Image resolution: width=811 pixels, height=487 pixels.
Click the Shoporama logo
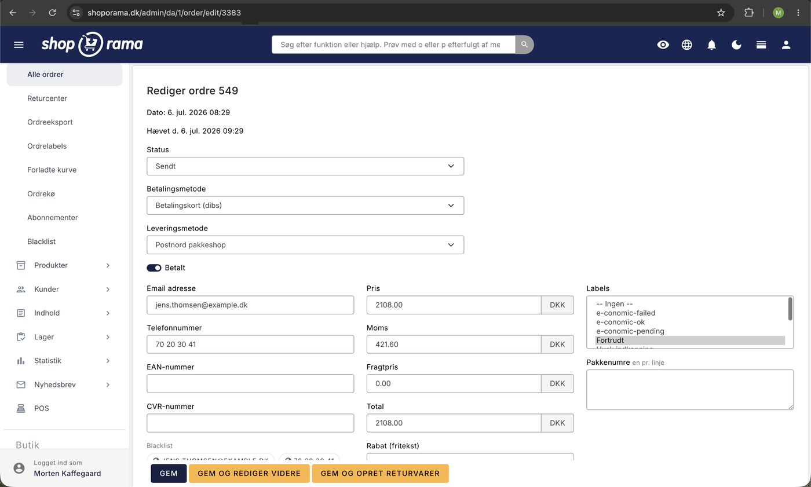[92, 44]
